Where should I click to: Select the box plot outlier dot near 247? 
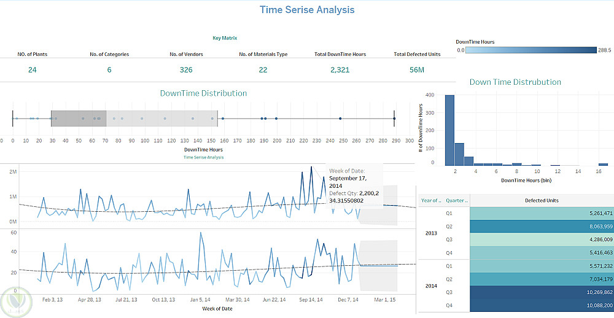[x=340, y=118]
